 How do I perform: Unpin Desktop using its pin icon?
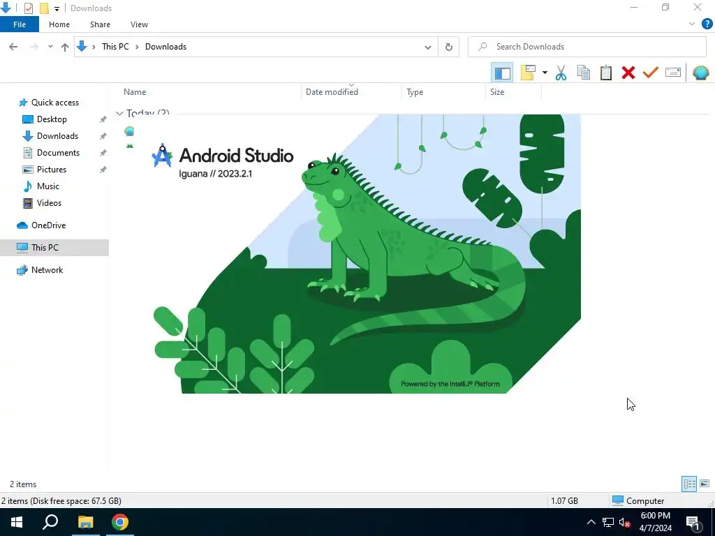click(103, 119)
